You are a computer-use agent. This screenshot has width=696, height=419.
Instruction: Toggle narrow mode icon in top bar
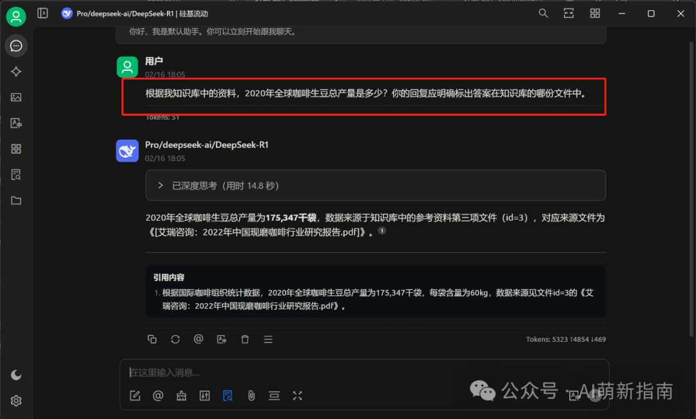tap(568, 14)
